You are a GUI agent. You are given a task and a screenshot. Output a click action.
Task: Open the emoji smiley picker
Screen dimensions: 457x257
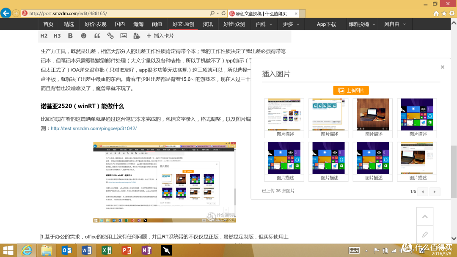(x=84, y=36)
